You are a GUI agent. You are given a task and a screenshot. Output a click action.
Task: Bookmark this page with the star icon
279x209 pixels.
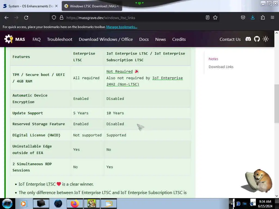pyautogui.click(x=215, y=17)
